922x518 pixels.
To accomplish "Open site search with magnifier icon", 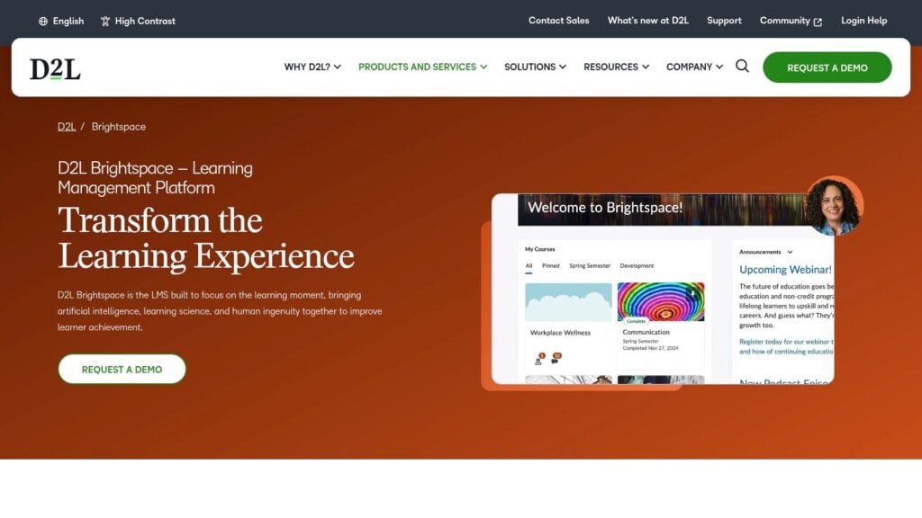I will [742, 67].
